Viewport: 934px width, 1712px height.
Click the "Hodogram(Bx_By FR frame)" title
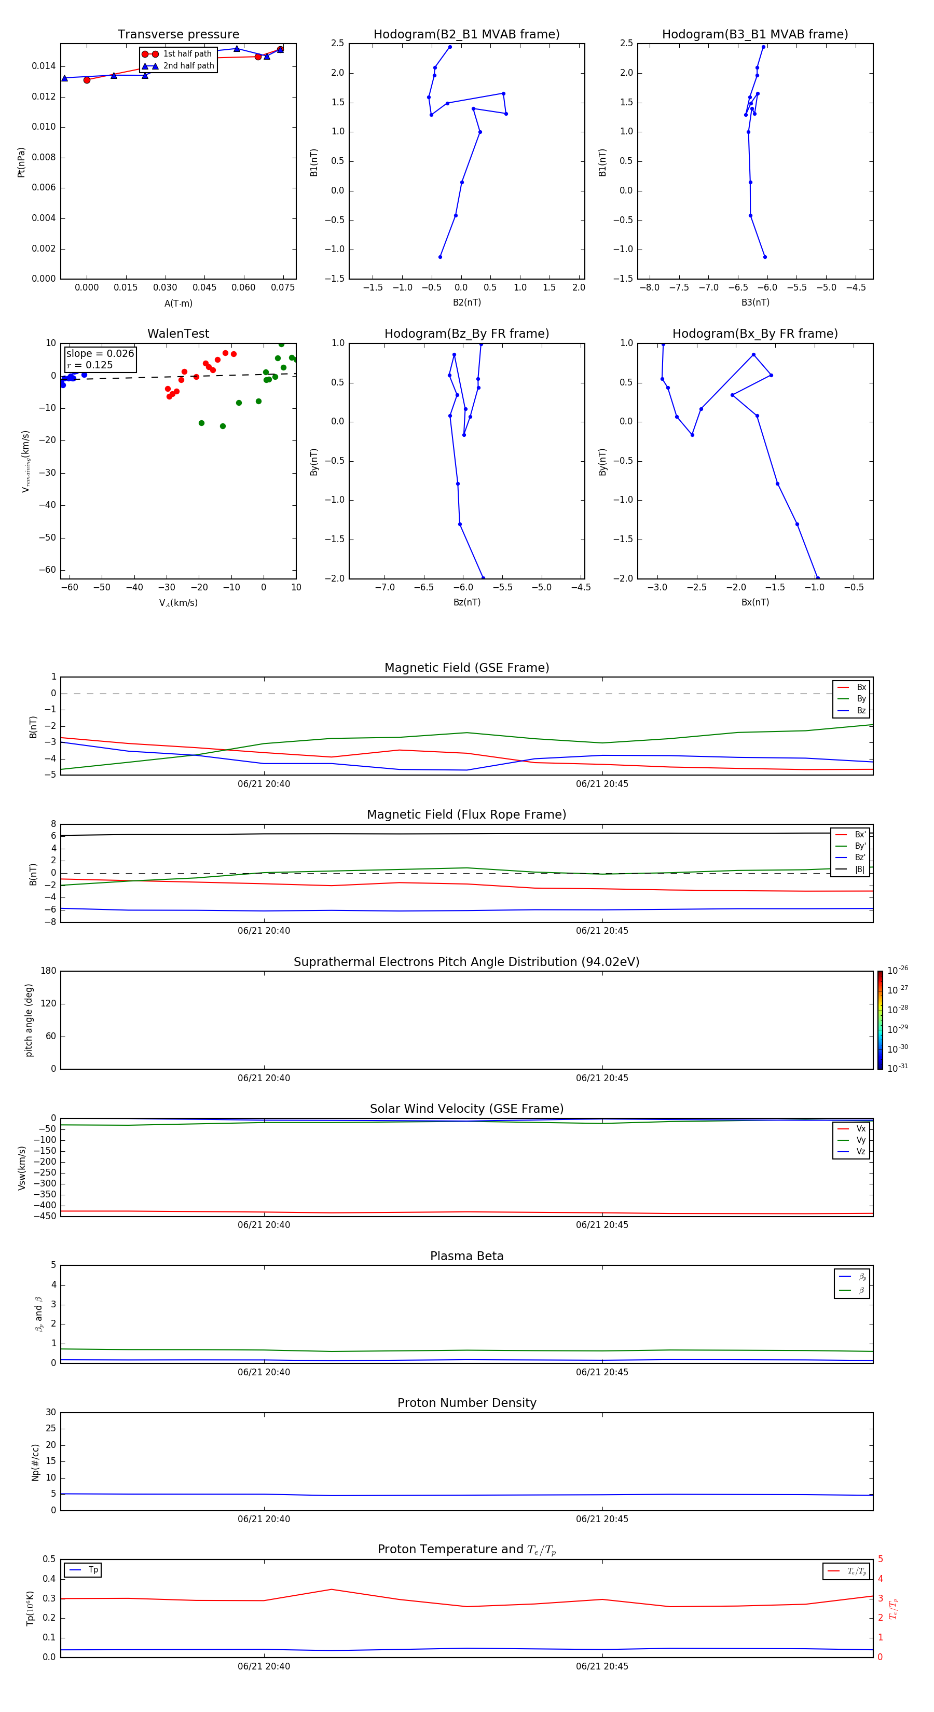coord(755,334)
